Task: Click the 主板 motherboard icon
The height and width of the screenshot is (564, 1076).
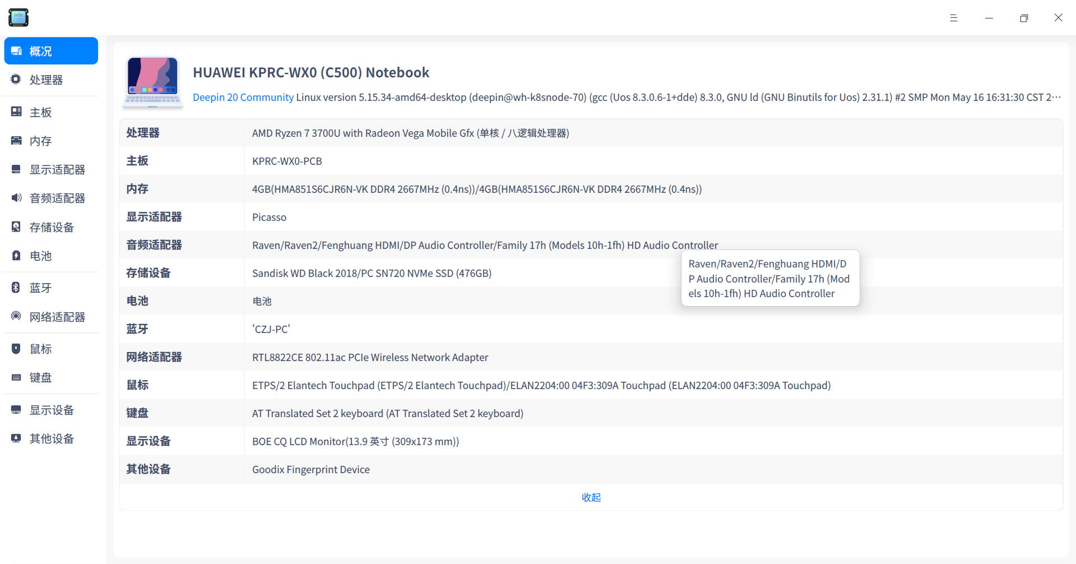Action: click(x=16, y=112)
